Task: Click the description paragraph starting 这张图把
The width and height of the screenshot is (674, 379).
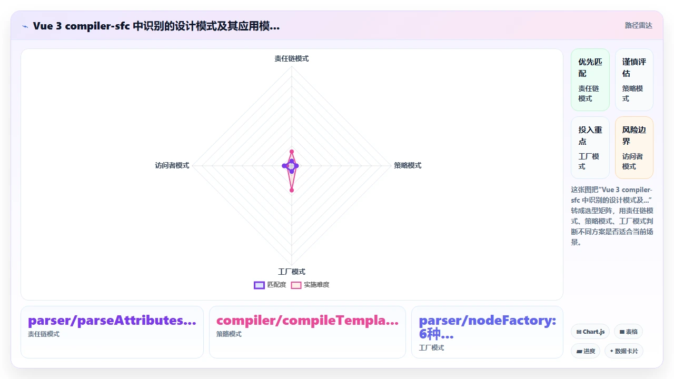Action: point(612,216)
